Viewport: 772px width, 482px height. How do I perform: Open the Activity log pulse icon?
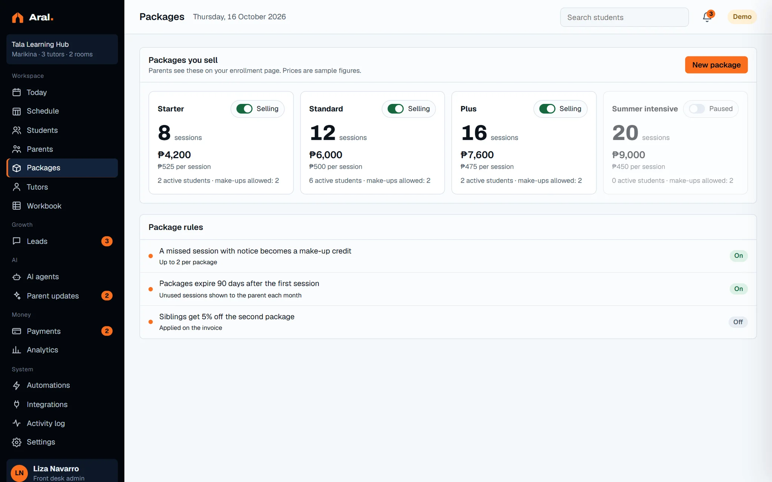(x=17, y=423)
